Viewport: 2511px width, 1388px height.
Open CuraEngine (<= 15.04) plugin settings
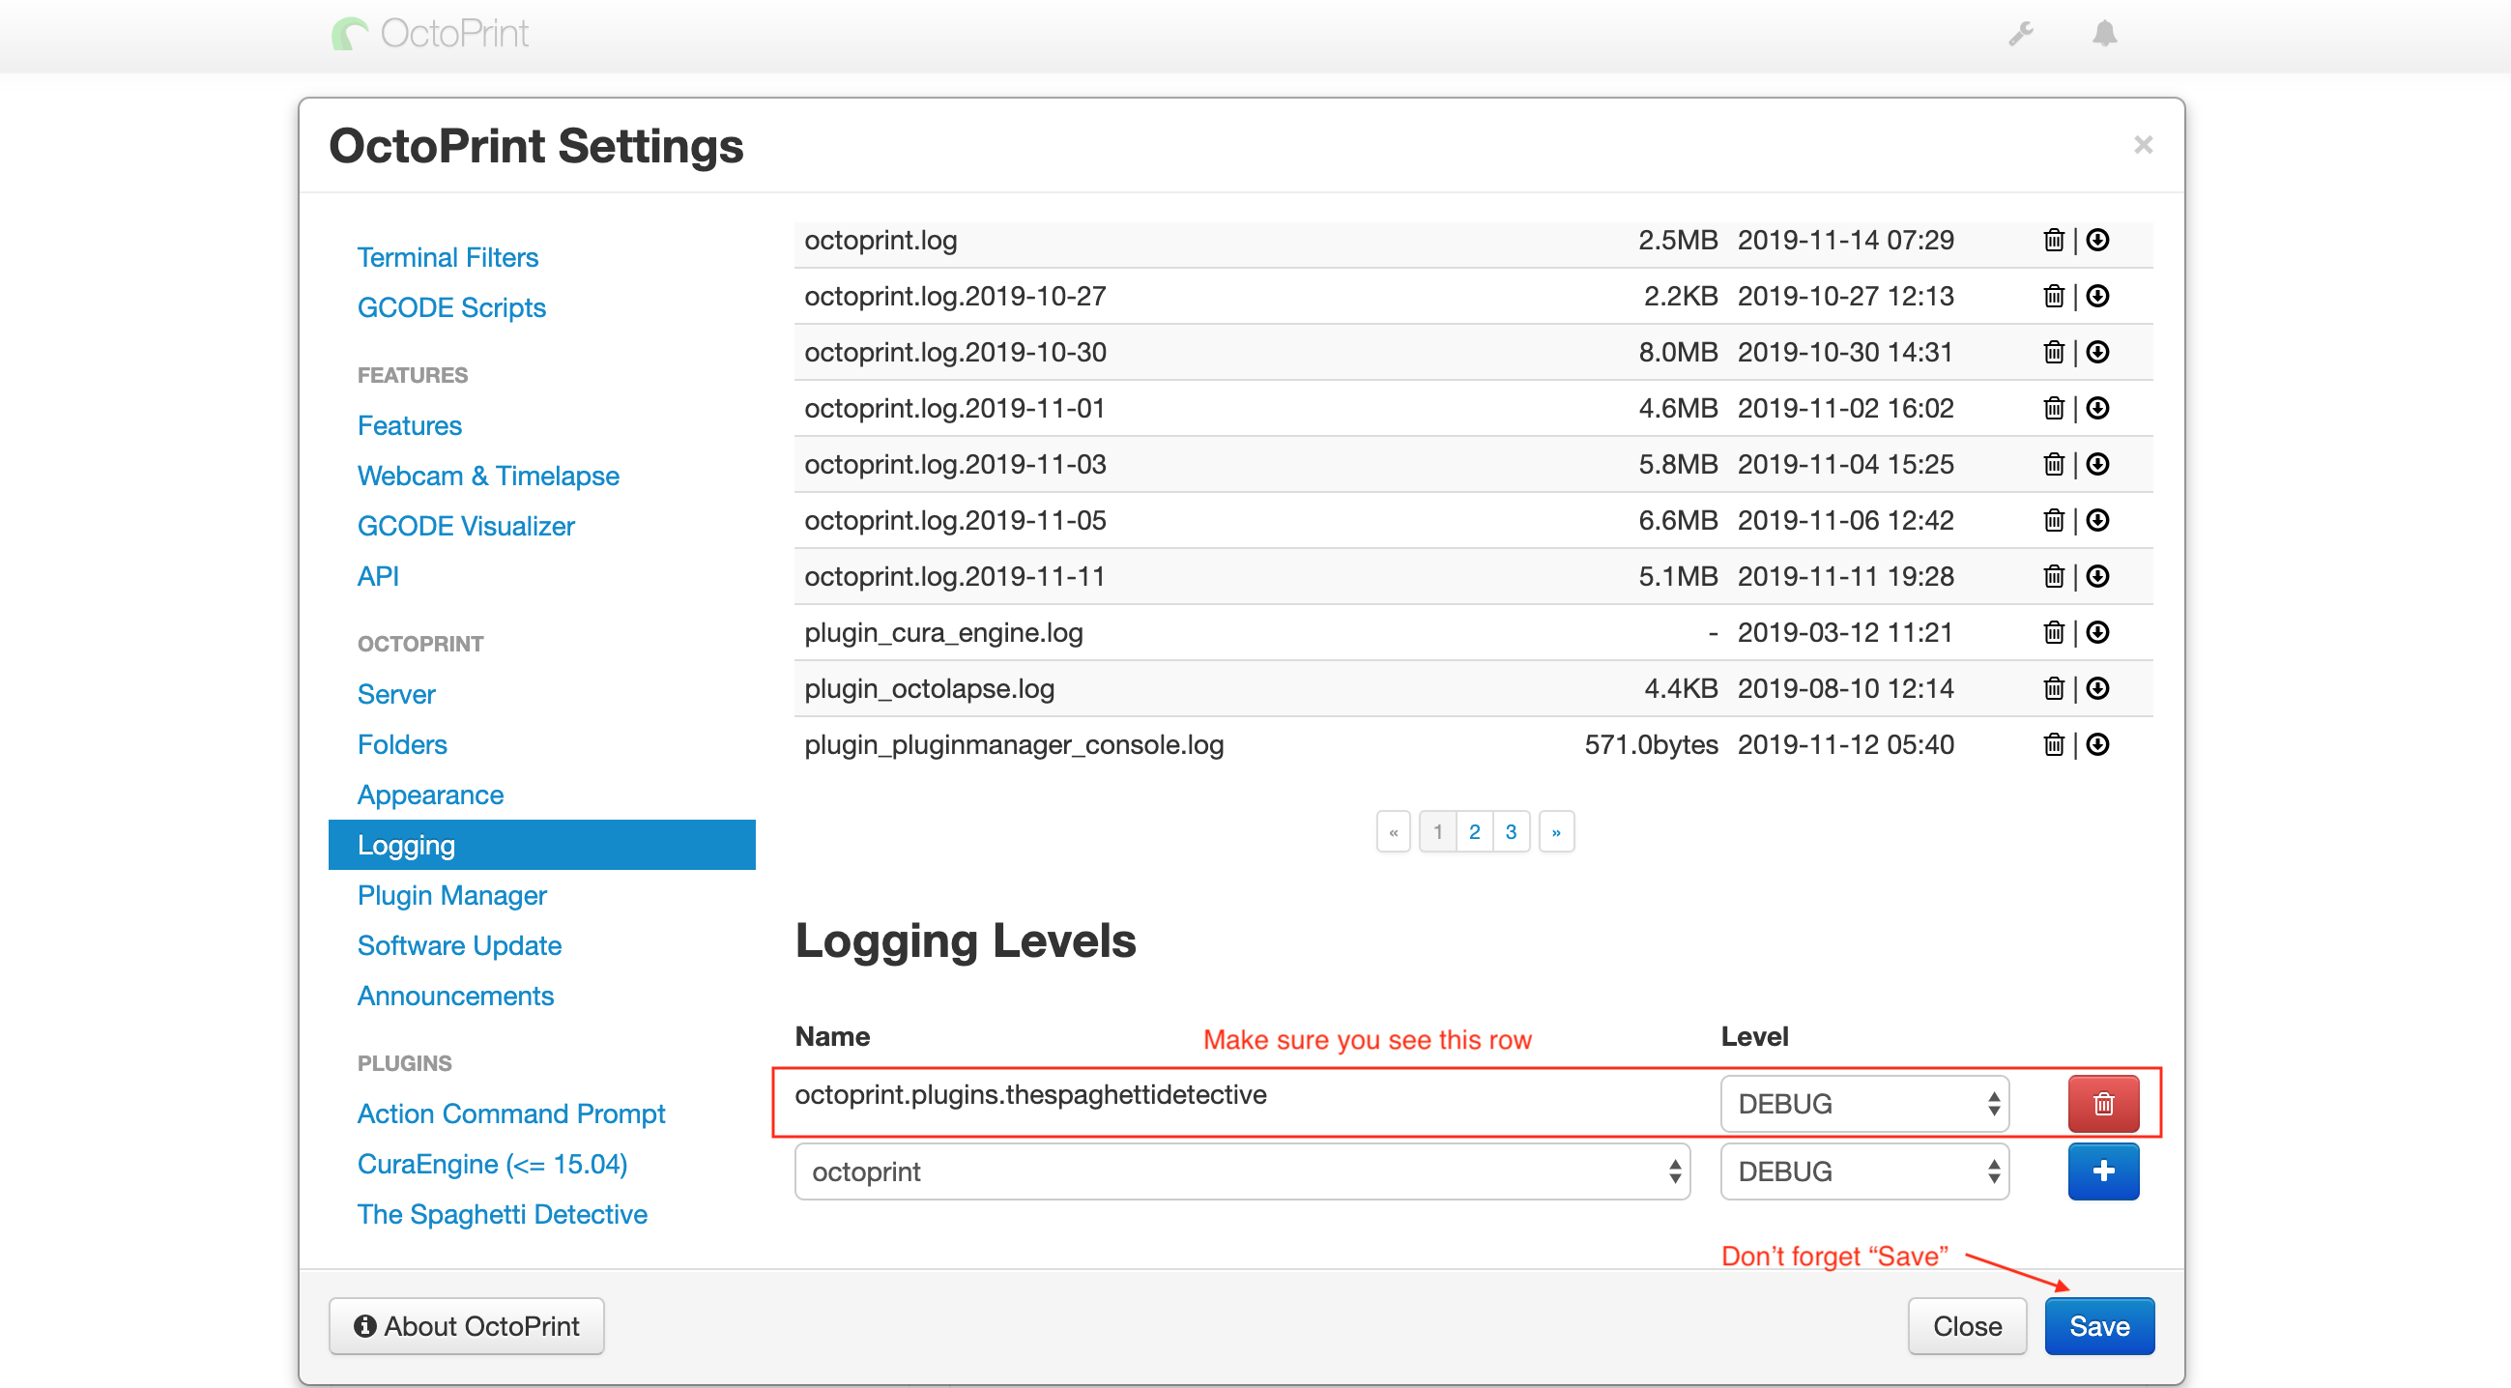coord(492,1164)
